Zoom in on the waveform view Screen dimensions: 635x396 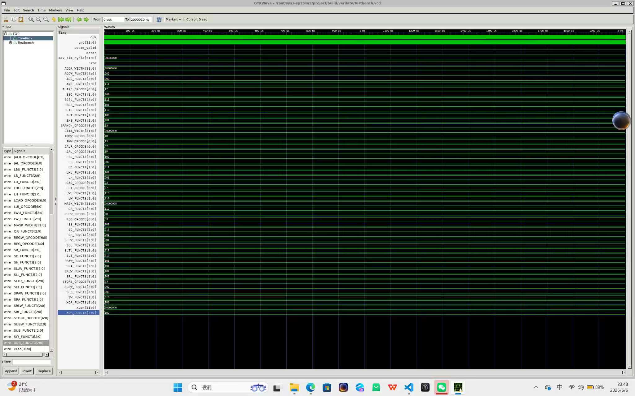point(38,19)
